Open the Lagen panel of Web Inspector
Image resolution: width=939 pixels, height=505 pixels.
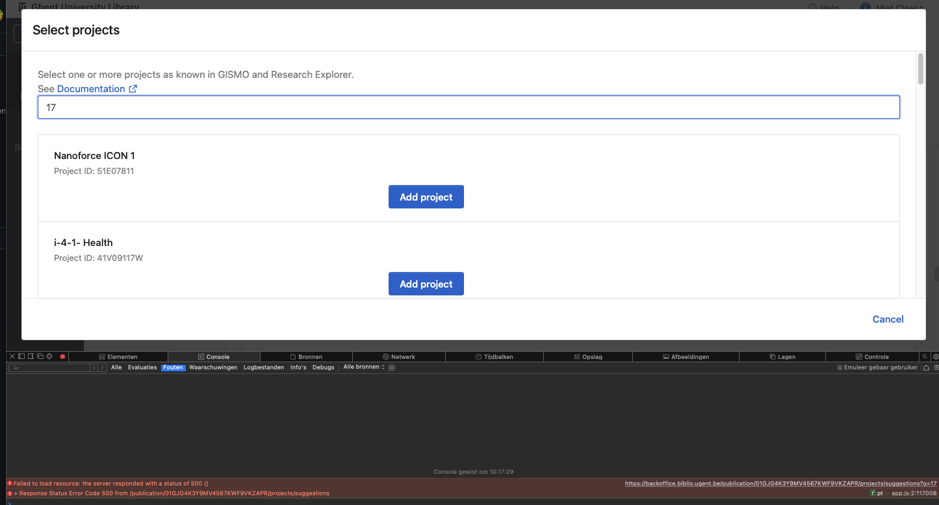782,356
